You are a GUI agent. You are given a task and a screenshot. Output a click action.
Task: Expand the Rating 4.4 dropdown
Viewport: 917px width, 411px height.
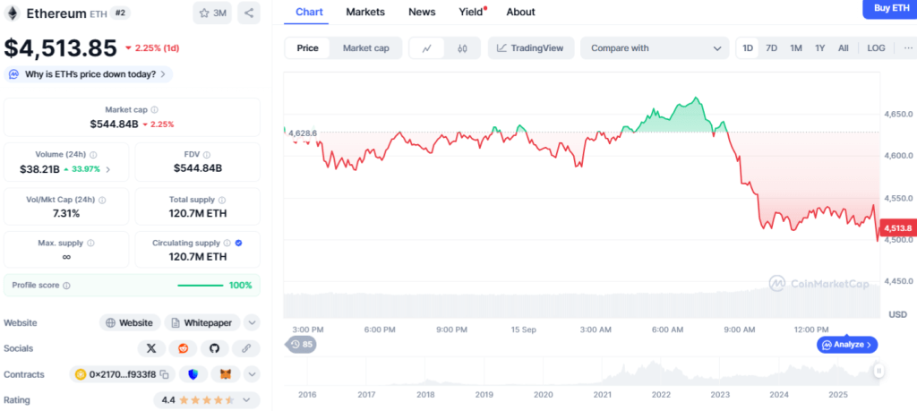246,400
